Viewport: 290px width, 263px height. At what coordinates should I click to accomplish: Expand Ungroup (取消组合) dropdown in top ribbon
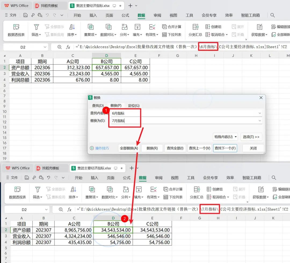(x=227, y=35)
